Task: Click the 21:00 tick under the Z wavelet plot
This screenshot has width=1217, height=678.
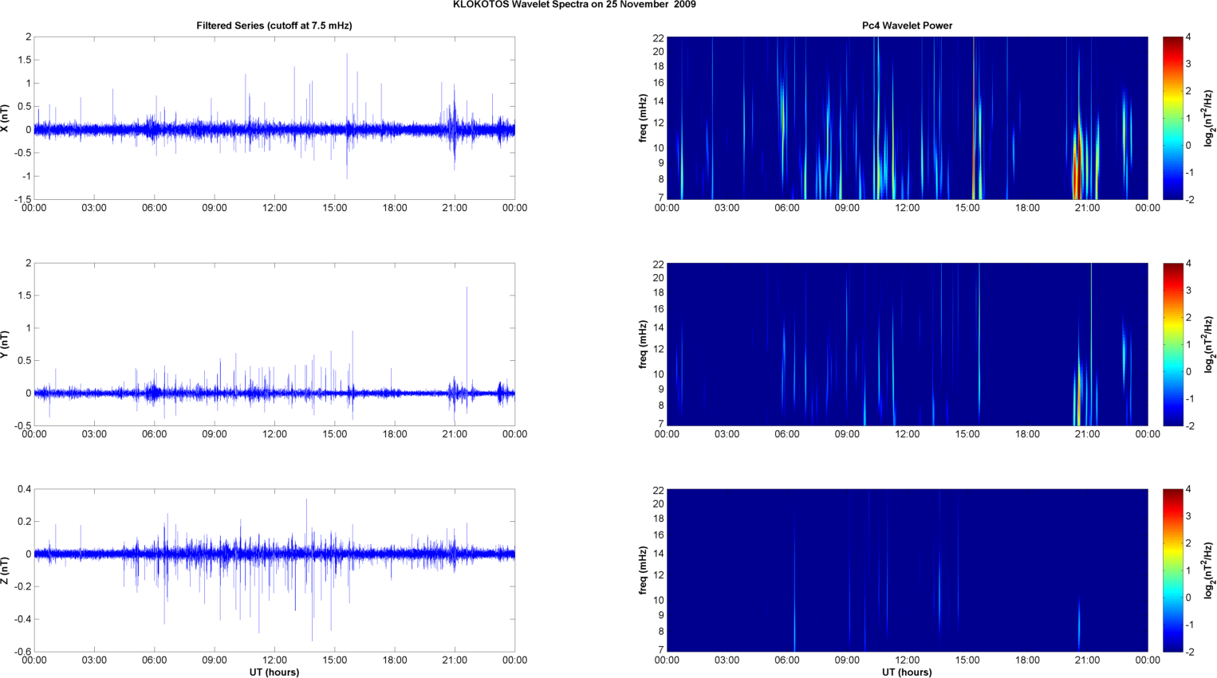Action: click(x=1087, y=660)
